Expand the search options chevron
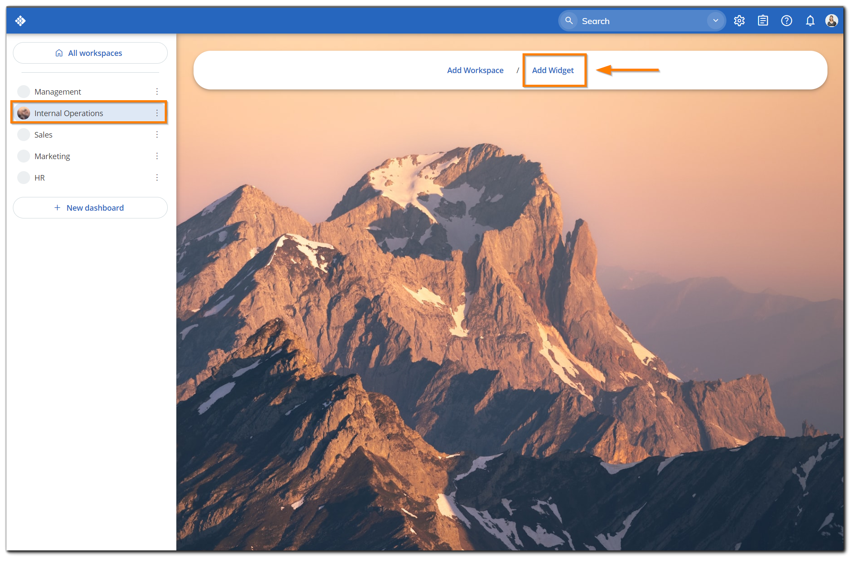Viewport: 855px width, 562px height. click(715, 20)
